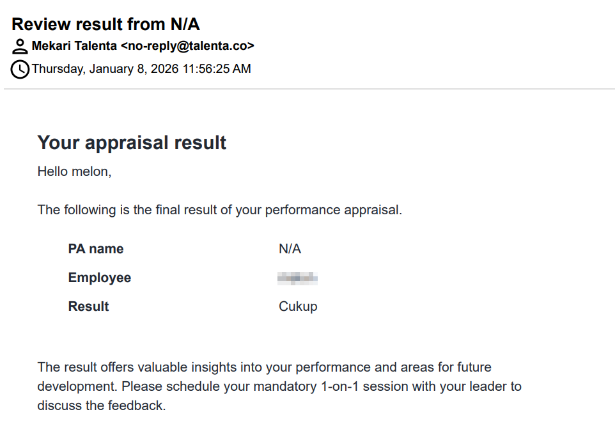Click the clock icon beside the date
This screenshot has width=615, height=426.
coord(20,68)
